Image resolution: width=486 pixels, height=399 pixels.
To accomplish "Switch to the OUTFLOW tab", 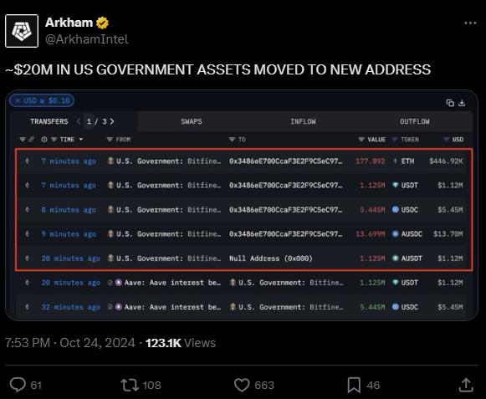I will click(x=415, y=121).
